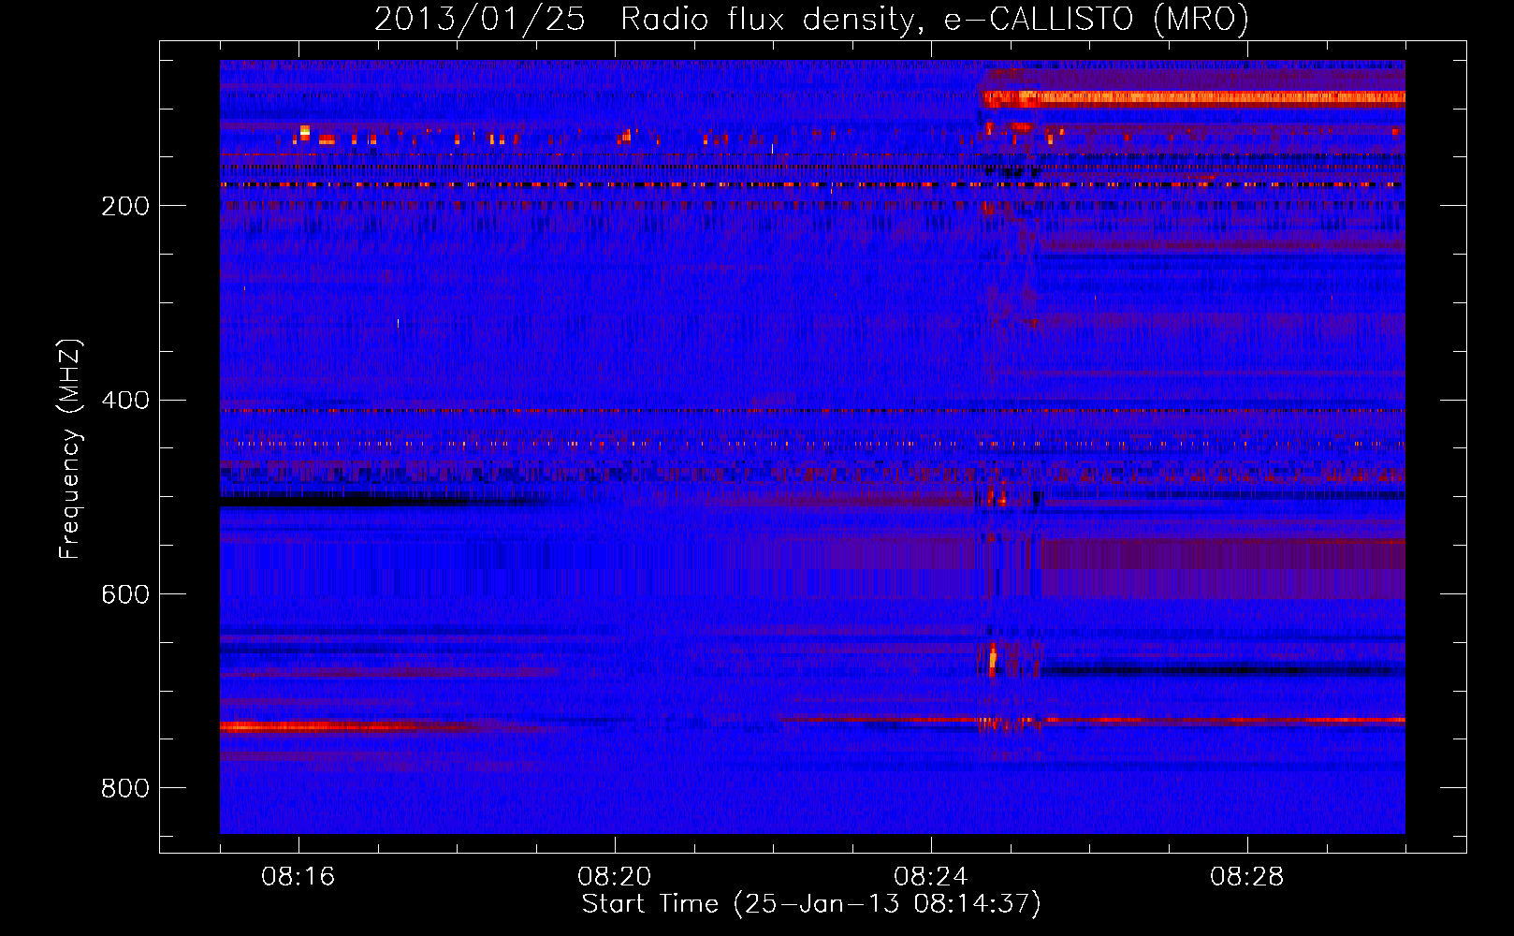Click the 08:24 time tick label
Image resolution: width=1514 pixels, height=936 pixels.
[931, 877]
